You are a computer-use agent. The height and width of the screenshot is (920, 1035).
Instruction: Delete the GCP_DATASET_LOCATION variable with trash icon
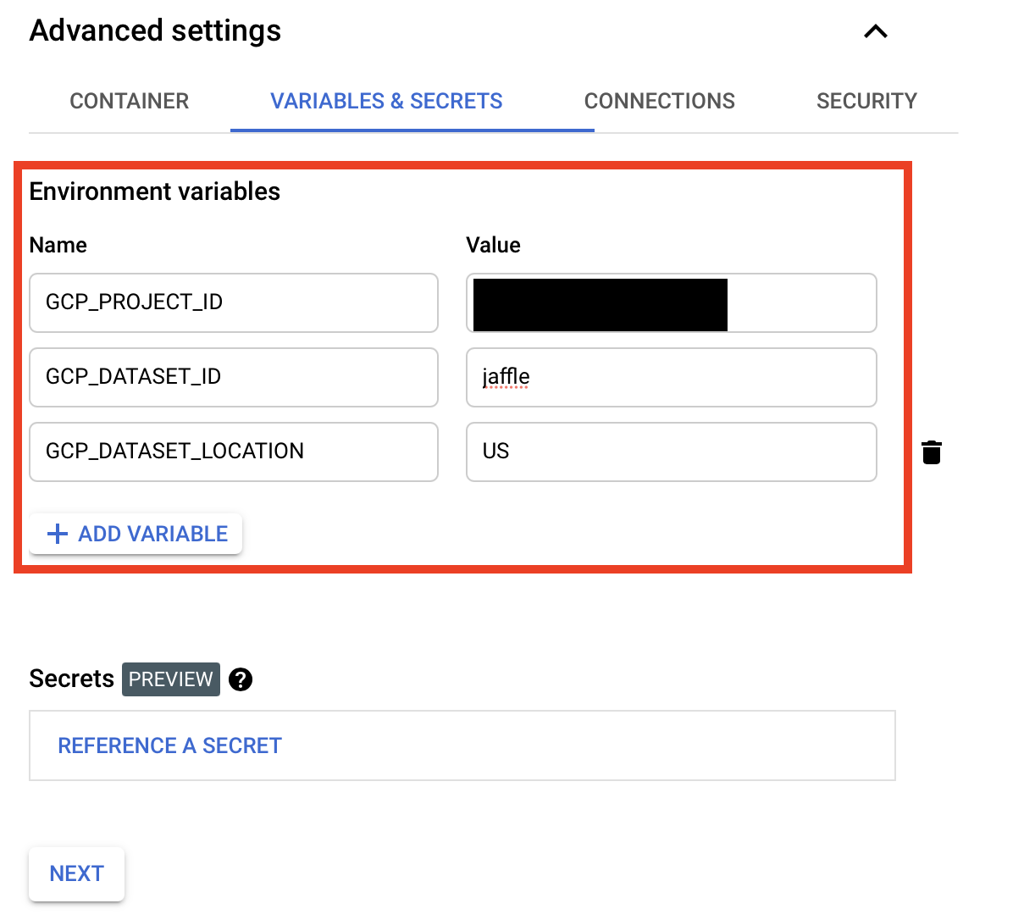932,452
